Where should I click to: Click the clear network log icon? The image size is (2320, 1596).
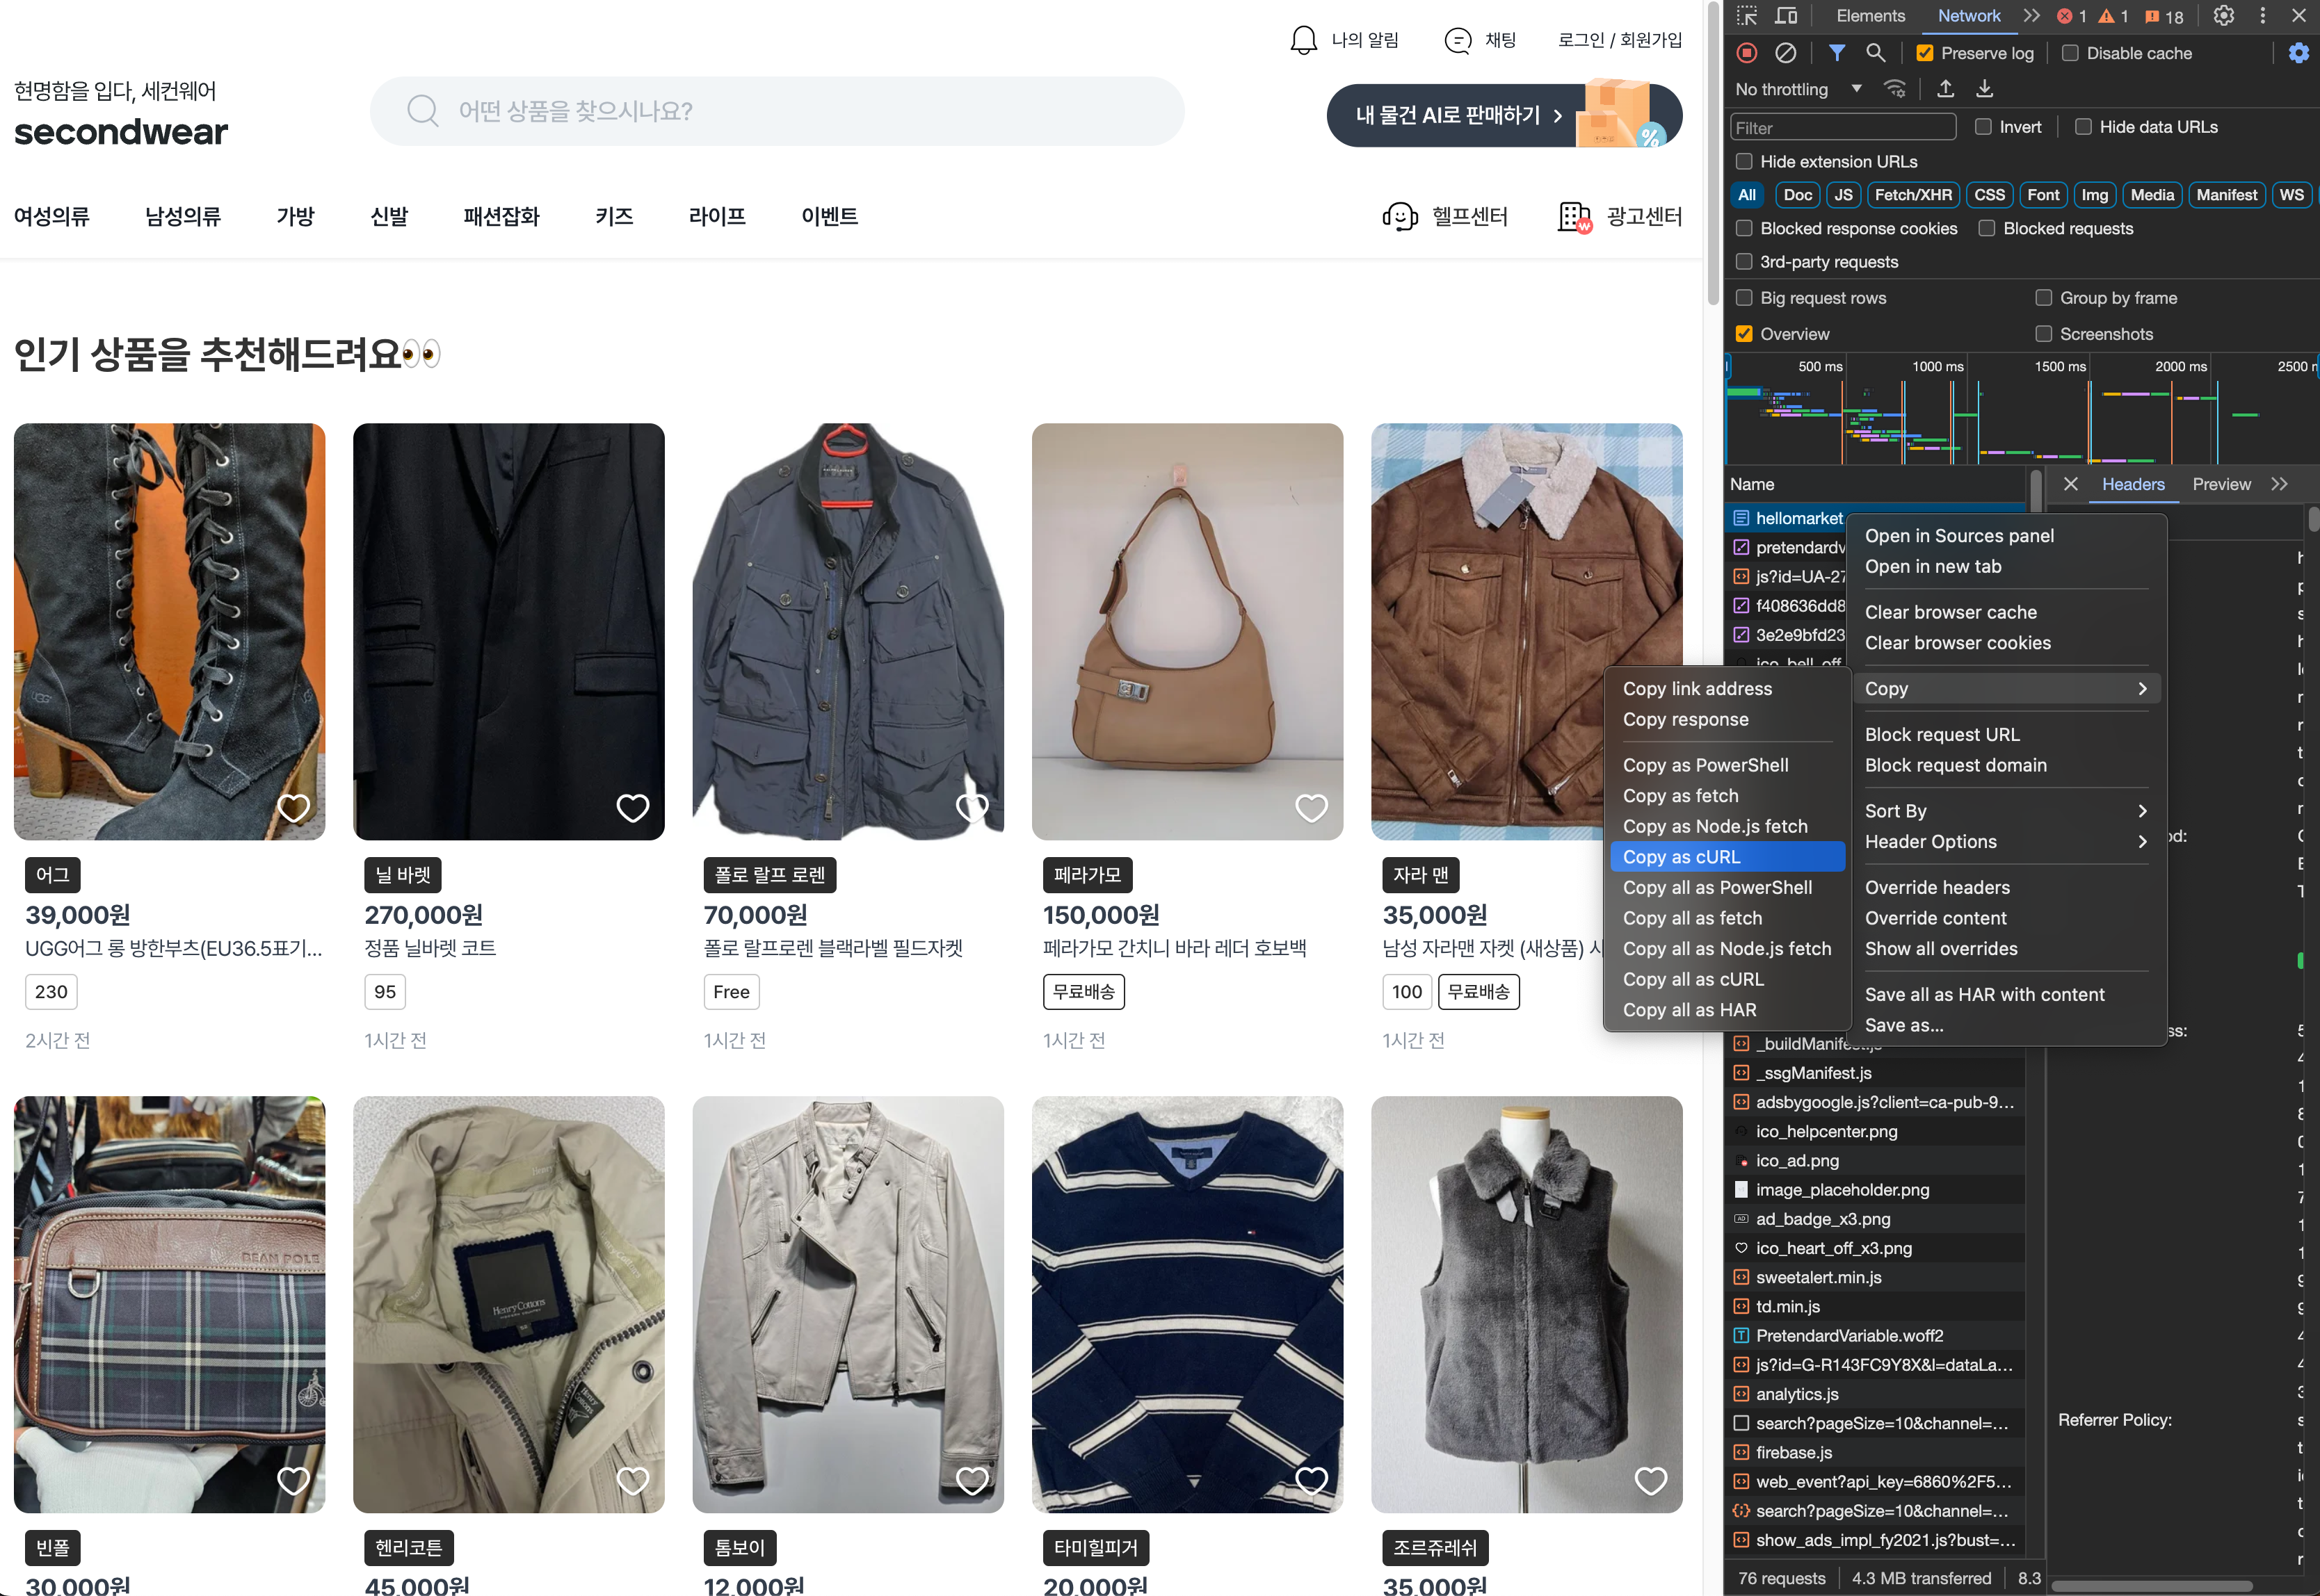tap(1785, 53)
